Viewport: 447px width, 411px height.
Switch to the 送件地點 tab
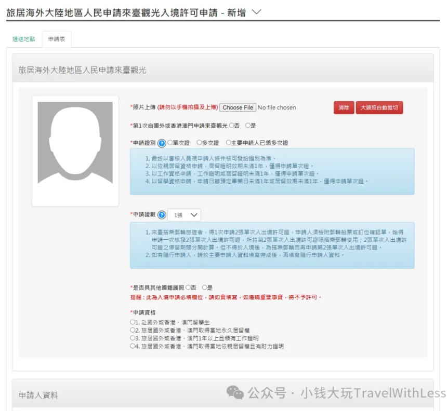[x=24, y=39]
